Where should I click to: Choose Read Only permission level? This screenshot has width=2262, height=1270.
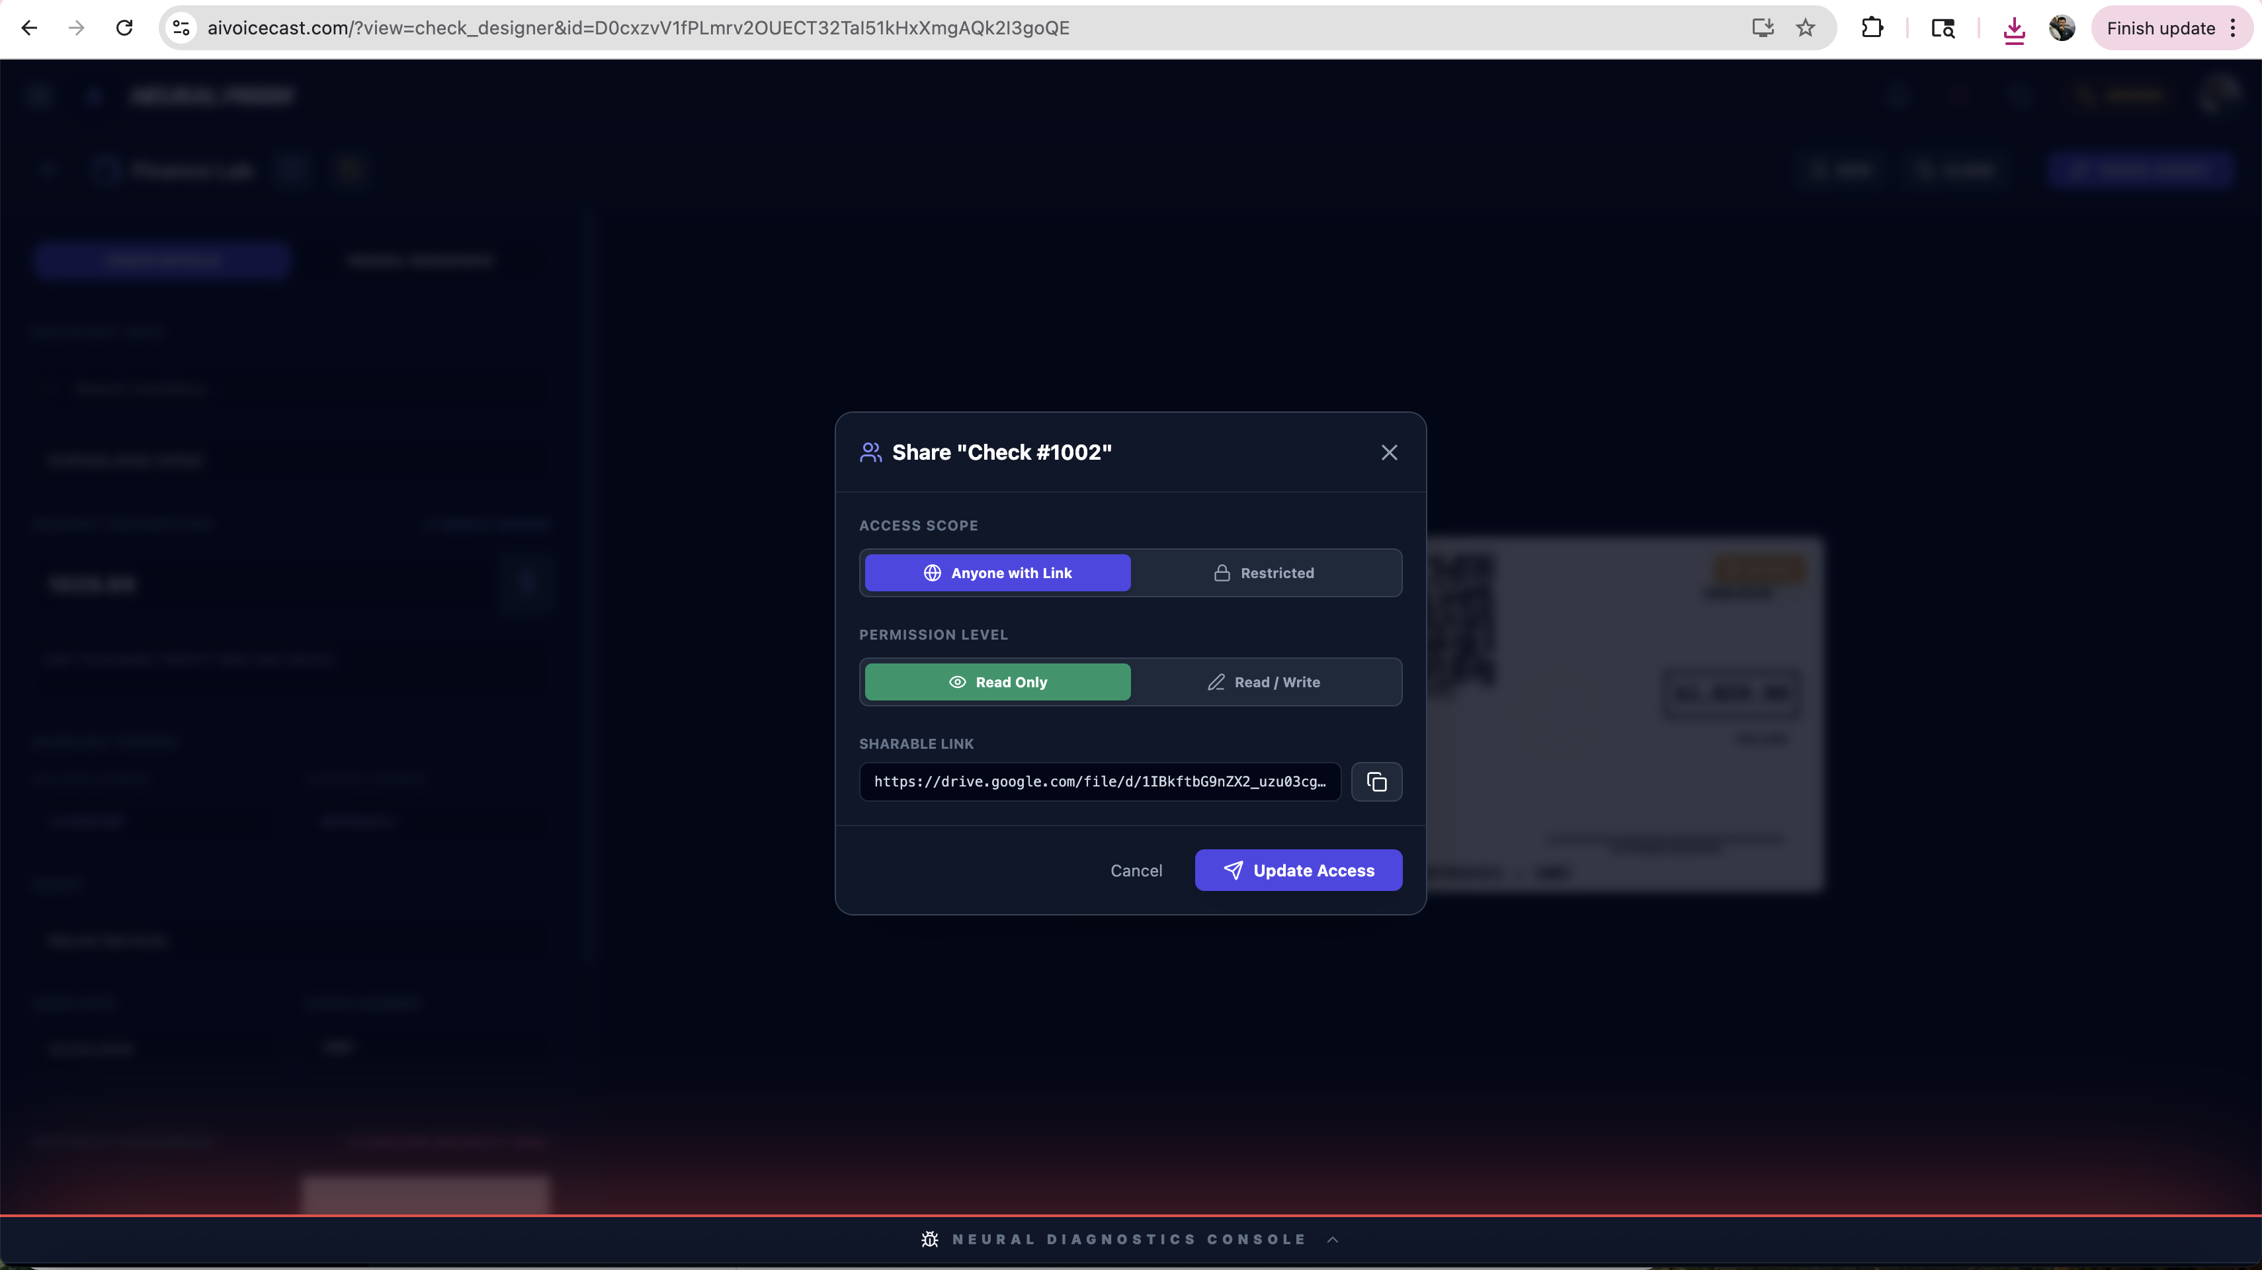pos(997,683)
